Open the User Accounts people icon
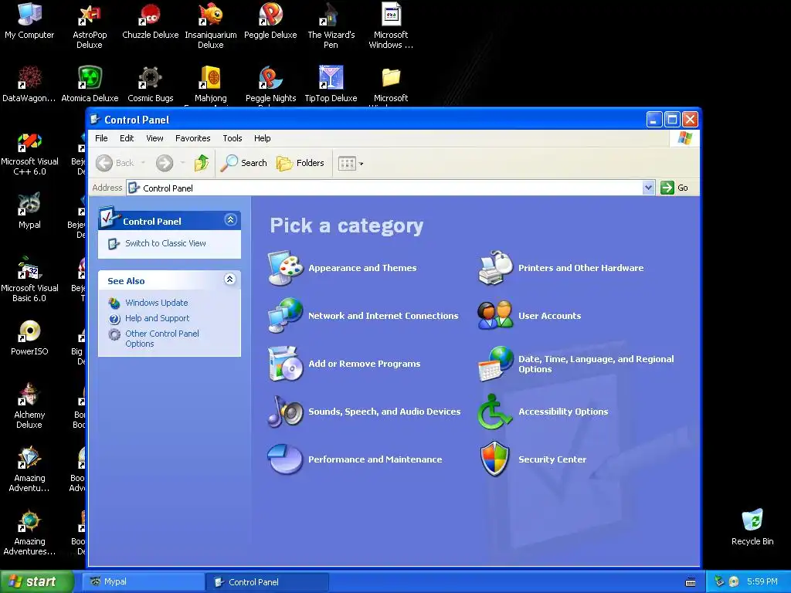The image size is (791, 593). coord(495,316)
